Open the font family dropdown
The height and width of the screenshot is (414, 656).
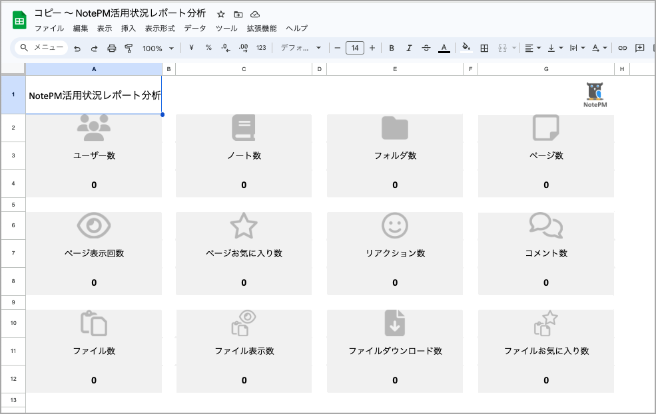(x=300, y=48)
